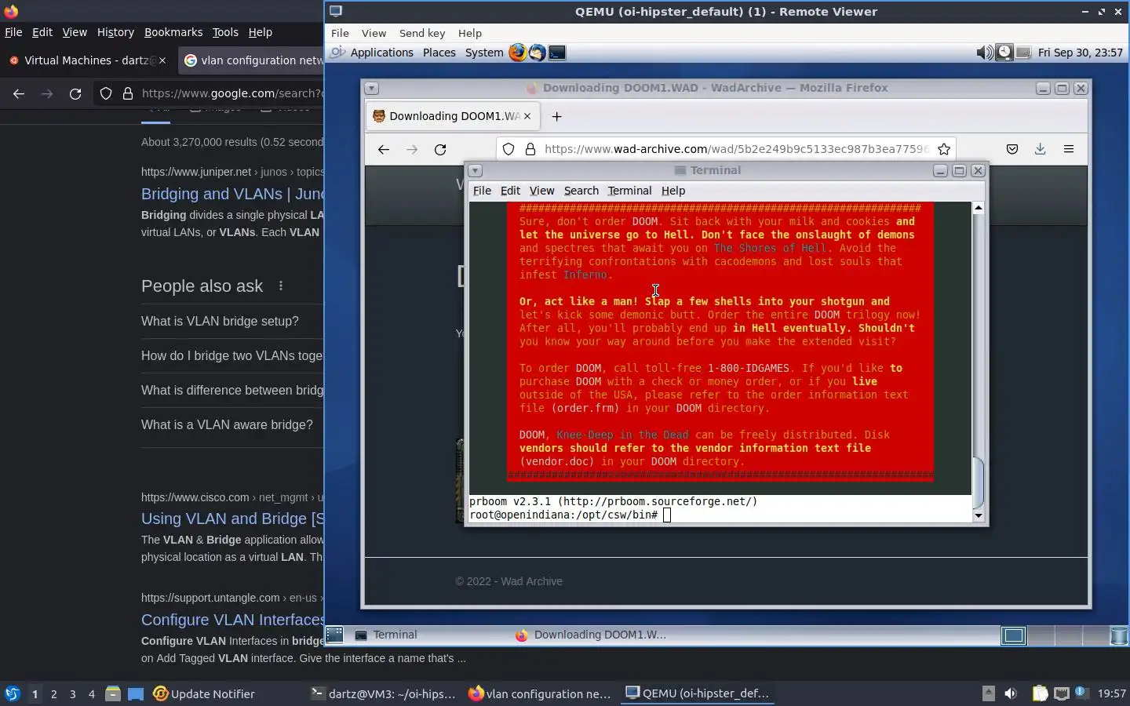This screenshot has height=706, width=1130.
Task: Close the Virtual Machines tab in host Firefox
Action: click(x=162, y=60)
